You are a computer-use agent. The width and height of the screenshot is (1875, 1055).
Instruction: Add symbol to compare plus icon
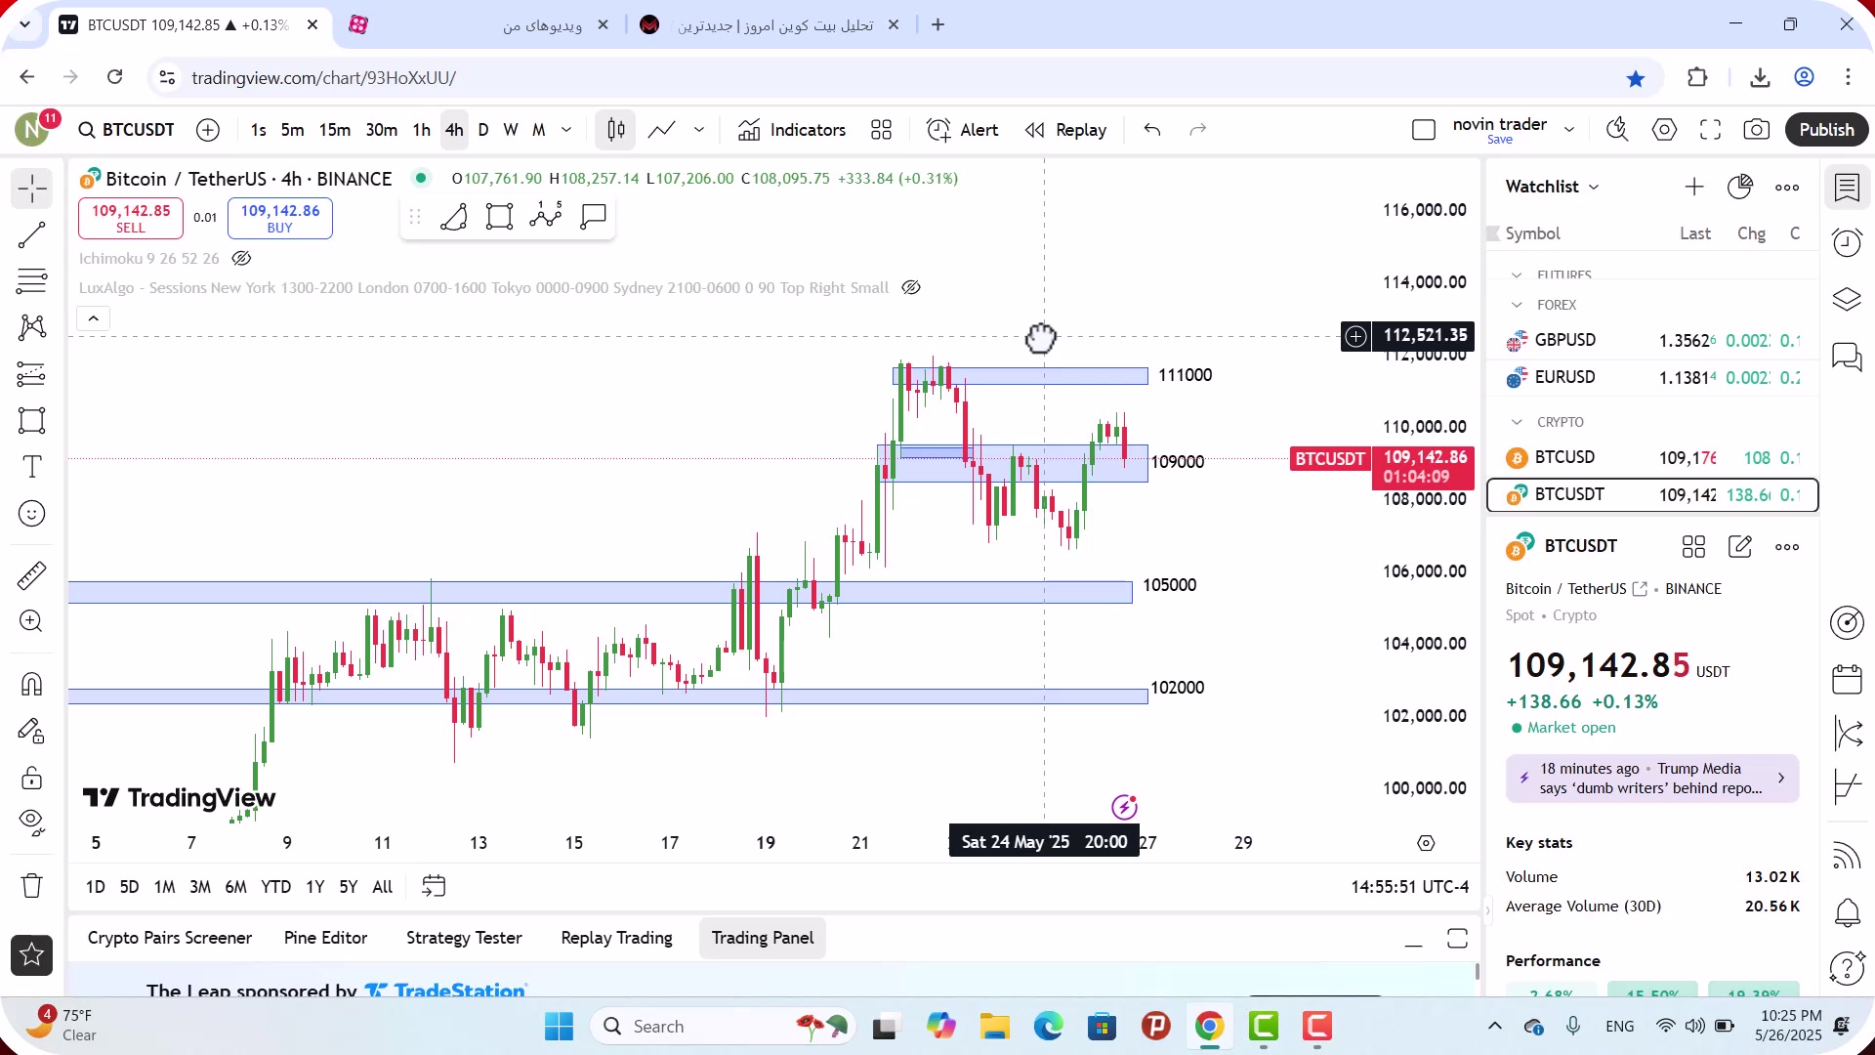pyautogui.click(x=208, y=130)
